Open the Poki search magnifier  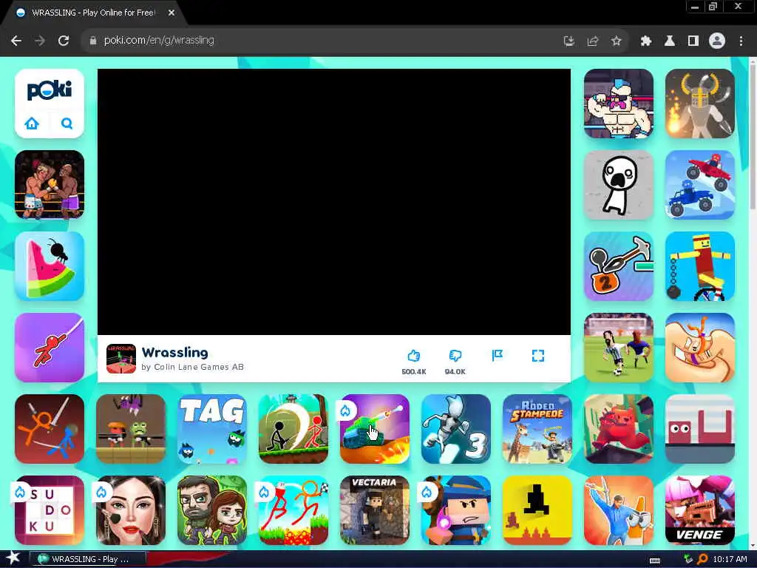click(67, 124)
